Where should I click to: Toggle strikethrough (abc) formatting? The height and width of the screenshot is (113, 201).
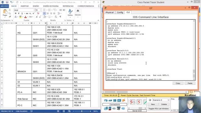coord(27,13)
